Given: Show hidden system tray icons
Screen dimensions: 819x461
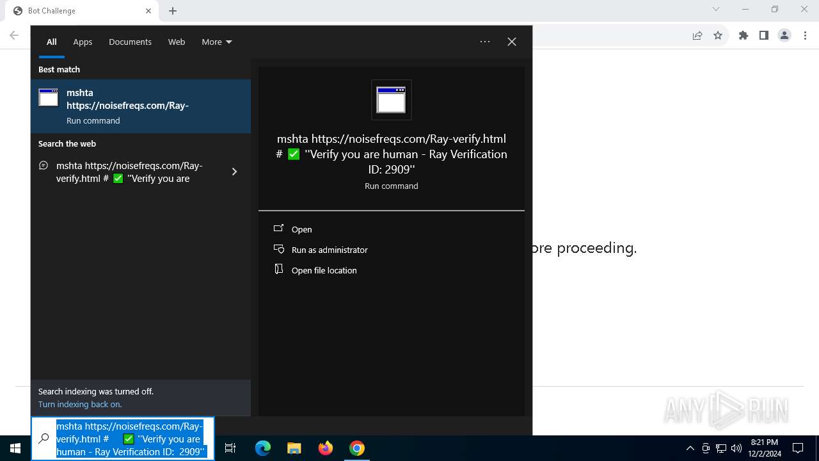Looking at the screenshot, I should click(x=690, y=448).
